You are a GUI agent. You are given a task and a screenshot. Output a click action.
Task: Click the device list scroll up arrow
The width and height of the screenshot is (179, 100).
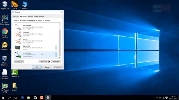(x=60, y=24)
